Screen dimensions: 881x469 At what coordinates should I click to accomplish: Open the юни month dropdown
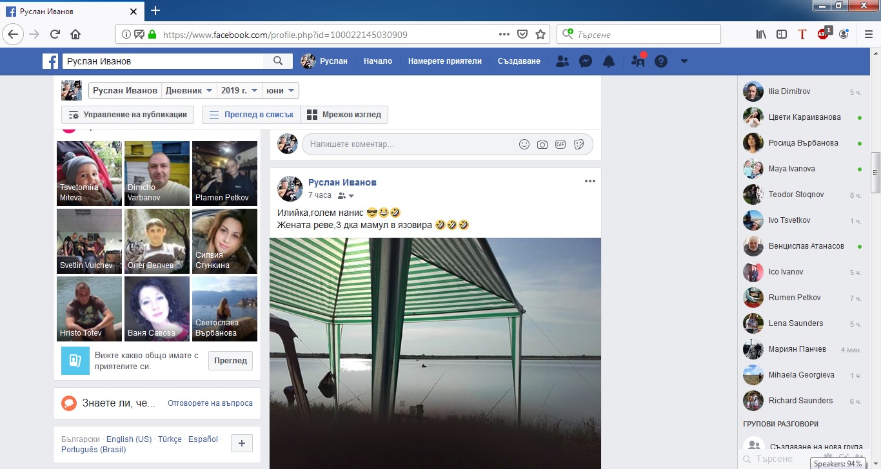pyautogui.click(x=281, y=91)
